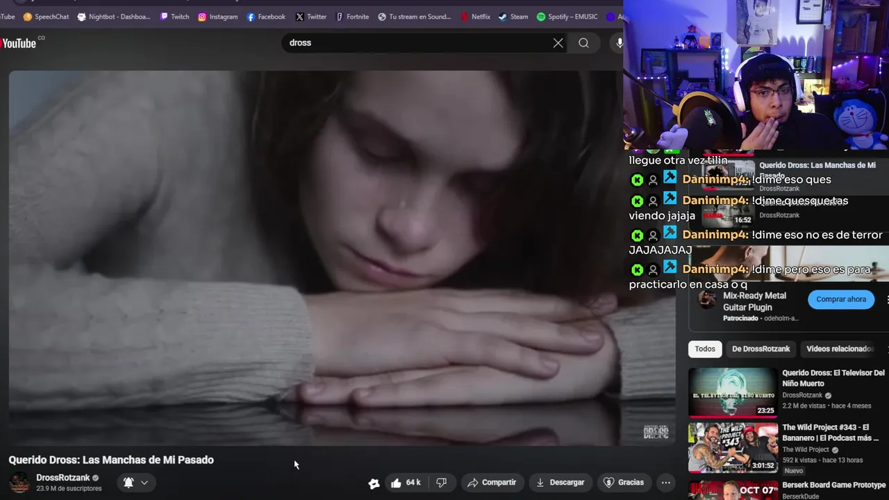Open the Twitter bookmark
Image resolution: width=889 pixels, height=500 pixels.
(310, 17)
